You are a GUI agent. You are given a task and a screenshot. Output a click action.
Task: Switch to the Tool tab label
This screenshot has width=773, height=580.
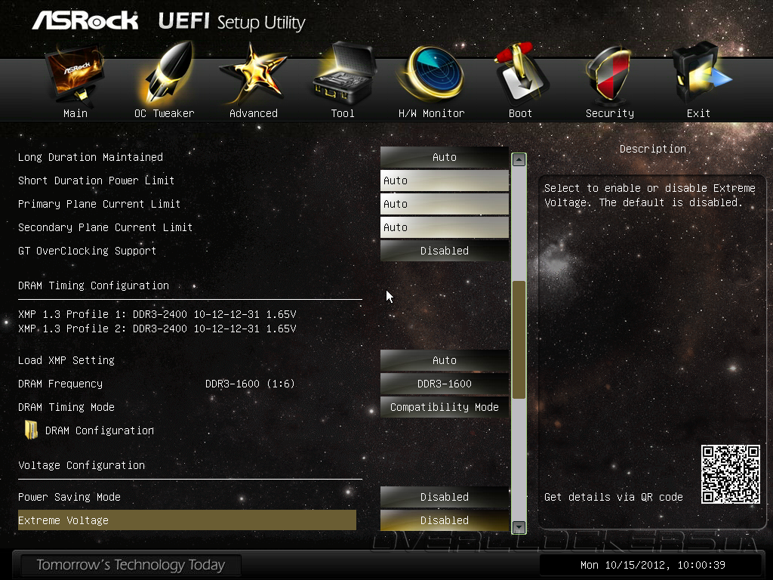click(x=343, y=113)
